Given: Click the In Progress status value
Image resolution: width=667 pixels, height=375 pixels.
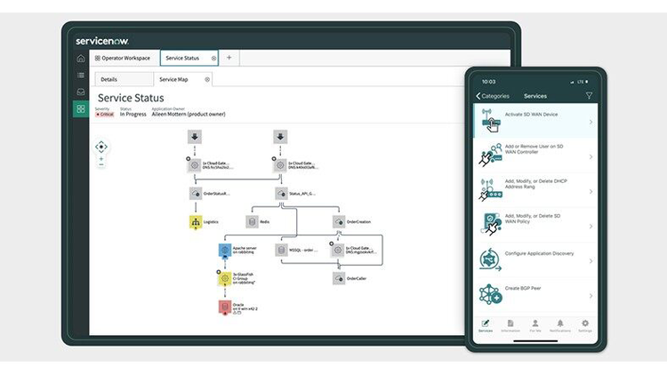Looking at the screenshot, I should click(x=133, y=115).
